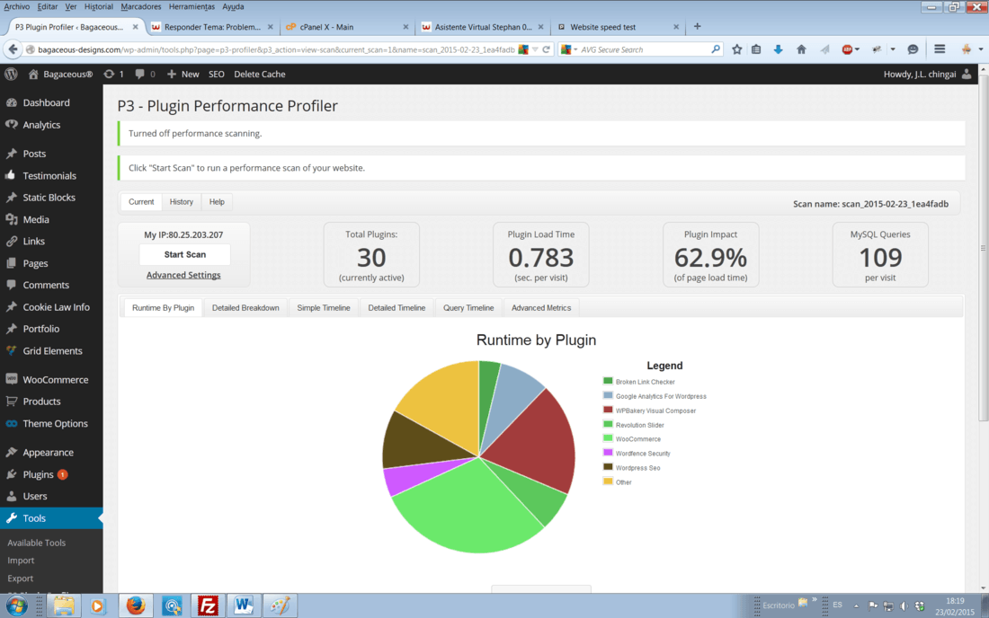Open the Firefox hamburger menu

pos(940,49)
